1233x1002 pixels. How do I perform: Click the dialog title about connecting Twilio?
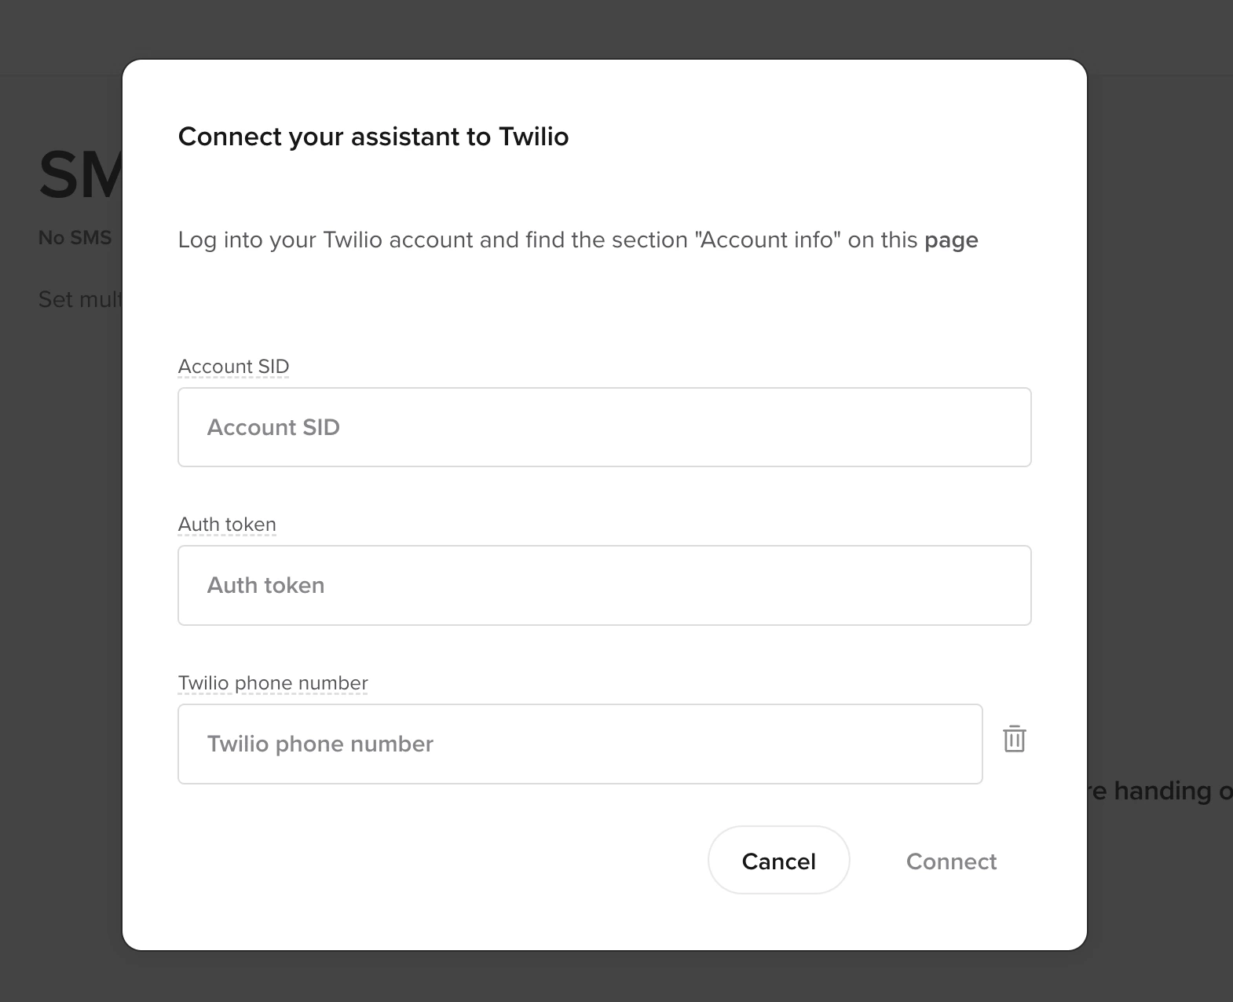[x=373, y=137]
